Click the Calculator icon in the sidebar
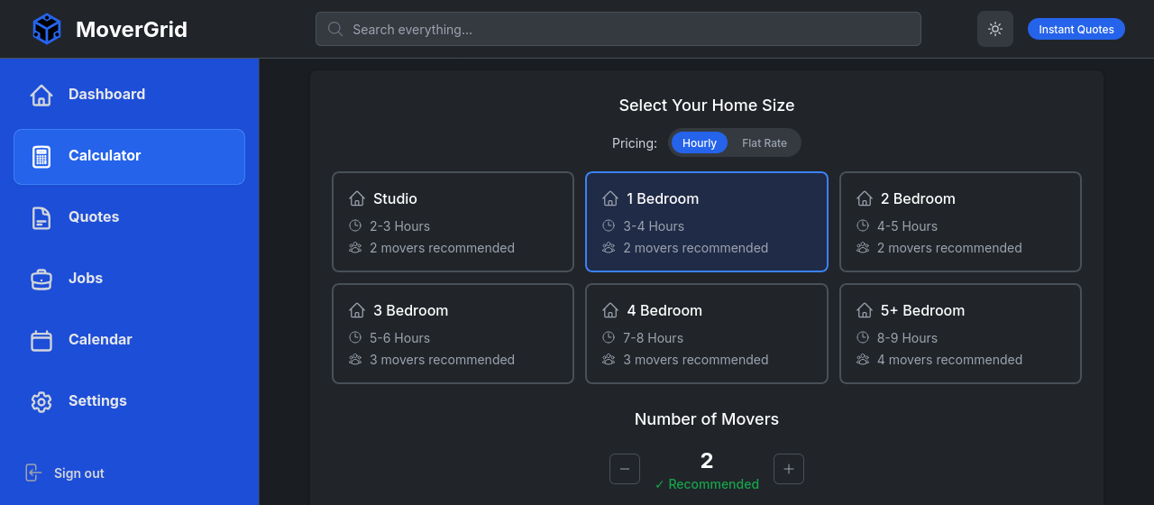The image size is (1154, 505). (x=41, y=156)
